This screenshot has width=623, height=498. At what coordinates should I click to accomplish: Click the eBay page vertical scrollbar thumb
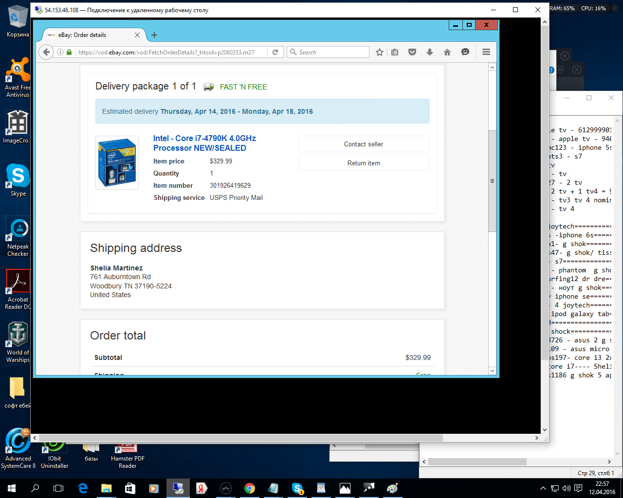point(492,181)
